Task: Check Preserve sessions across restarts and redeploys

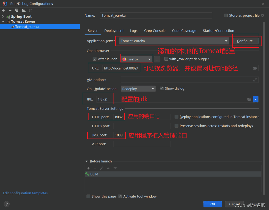Action: click(x=176, y=126)
